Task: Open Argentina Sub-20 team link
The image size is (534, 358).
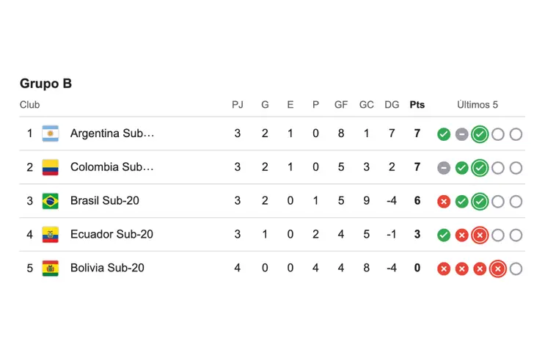Action: (x=112, y=134)
